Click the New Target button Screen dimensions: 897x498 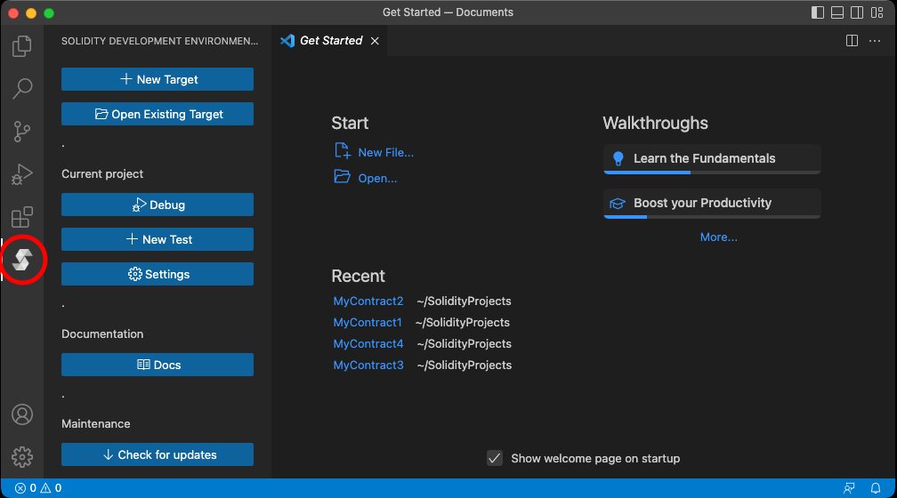click(x=158, y=79)
